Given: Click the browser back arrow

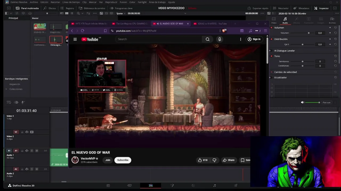Looking at the screenshot, I should pyautogui.click(x=72, y=31).
